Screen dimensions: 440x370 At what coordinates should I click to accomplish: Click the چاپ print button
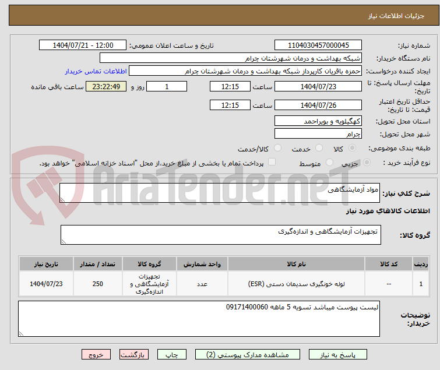[172, 355]
